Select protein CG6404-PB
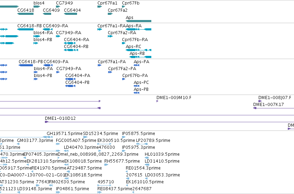Image resolution: width=294 pixels, height=194 pixels. 77,83
